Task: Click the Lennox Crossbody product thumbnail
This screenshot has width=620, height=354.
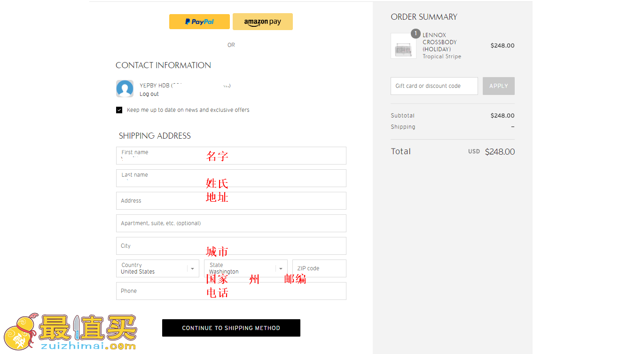Action: point(403,46)
